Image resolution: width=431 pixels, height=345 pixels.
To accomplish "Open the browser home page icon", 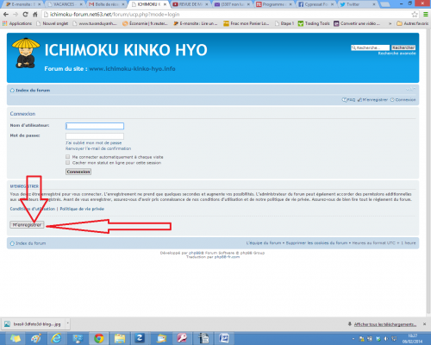I will [x=35, y=15].
